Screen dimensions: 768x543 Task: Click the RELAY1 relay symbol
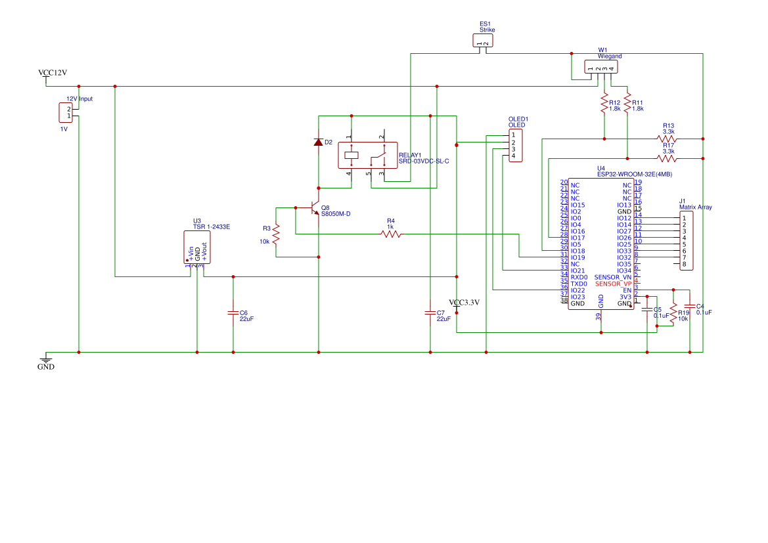[368, 155]
